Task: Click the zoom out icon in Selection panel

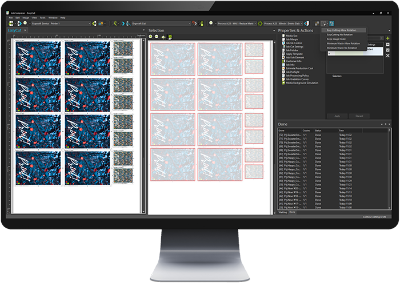Action: tap(157, 37)
